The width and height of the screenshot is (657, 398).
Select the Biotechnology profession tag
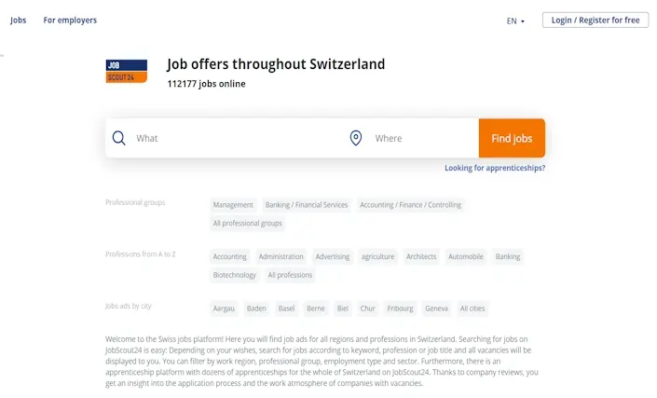[234, 275]
